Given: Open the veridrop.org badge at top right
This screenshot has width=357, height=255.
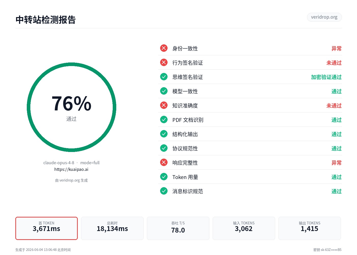Looking at the screenshot, I should tap(324, 17).
